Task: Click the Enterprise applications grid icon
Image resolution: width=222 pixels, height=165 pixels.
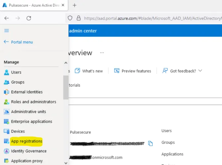Action: [x=6, y=121]
